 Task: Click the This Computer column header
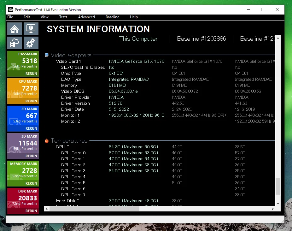tap(138, 39)
